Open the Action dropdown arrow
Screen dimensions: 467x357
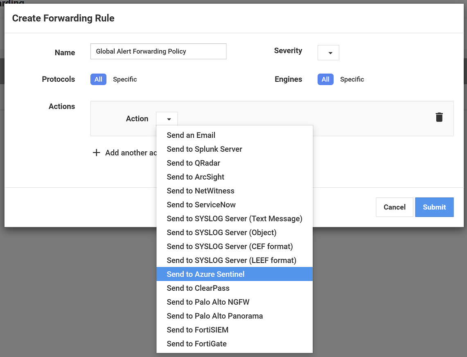point(167,119)
